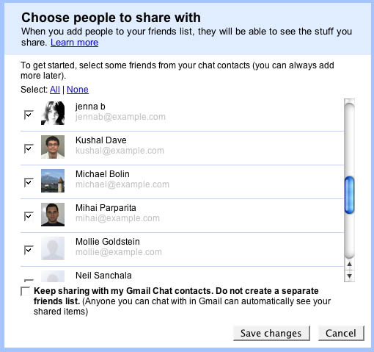
Task: Click the scrollbar down arrow
Action: (x=349, y=276)
